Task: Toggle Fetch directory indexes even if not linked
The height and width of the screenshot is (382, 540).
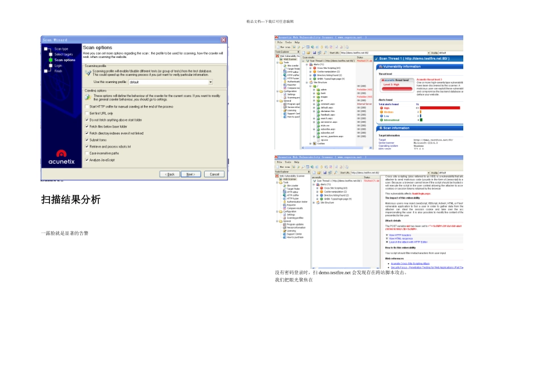Action: (x=87, y=134)
